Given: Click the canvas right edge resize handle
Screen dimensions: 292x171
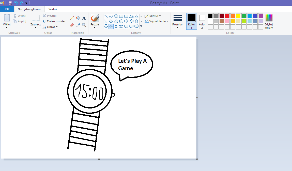Looking at the screenshot, I should pos(197,98).
